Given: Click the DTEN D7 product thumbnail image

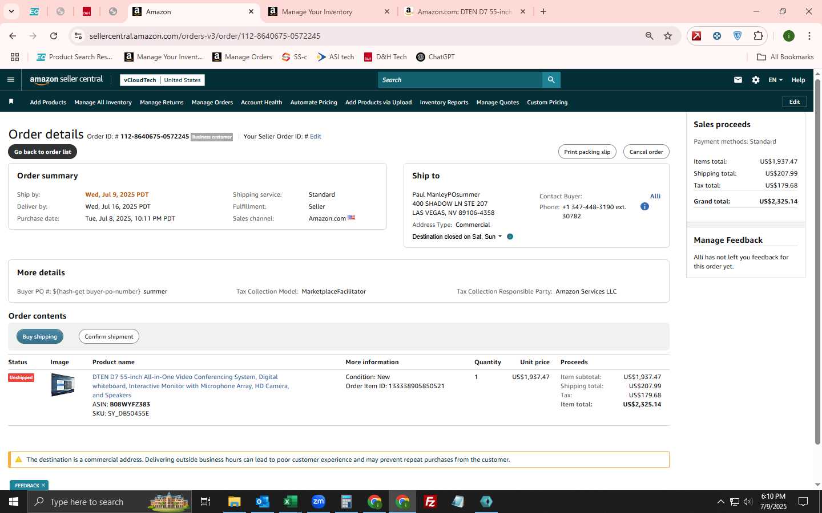Looking at the screenshot, I should [x=63, y=385].
